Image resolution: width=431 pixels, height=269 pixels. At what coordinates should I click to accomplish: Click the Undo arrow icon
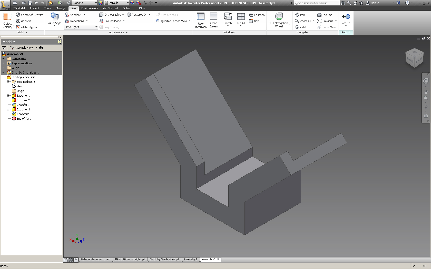coord(36,3)
